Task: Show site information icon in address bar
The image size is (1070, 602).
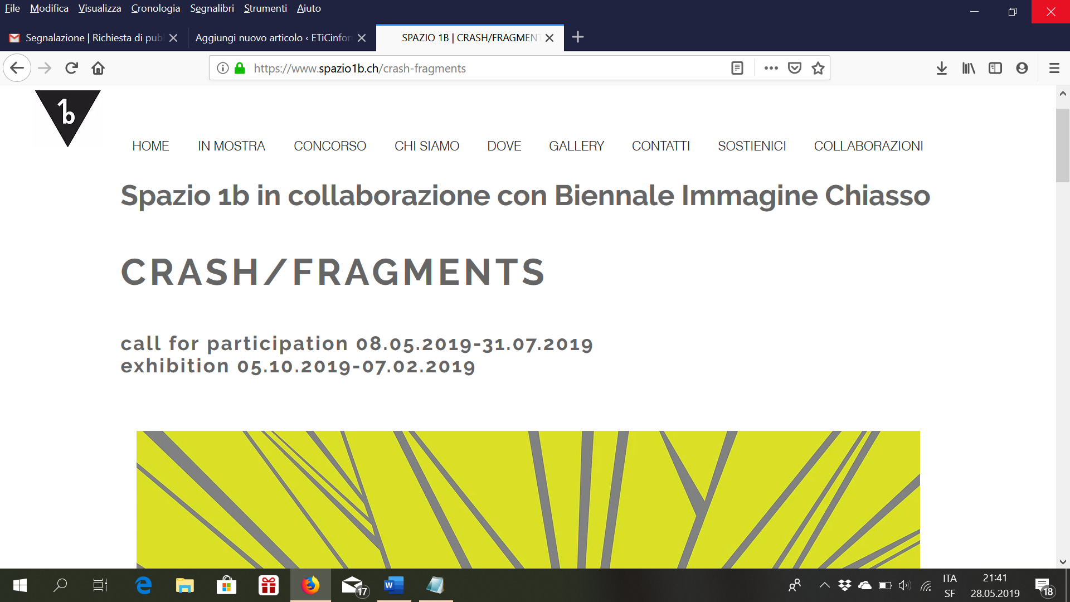Action: point(223,68)
